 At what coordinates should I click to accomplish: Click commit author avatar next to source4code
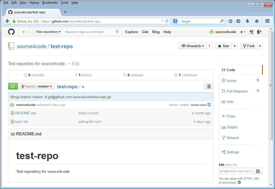[12, 105]
